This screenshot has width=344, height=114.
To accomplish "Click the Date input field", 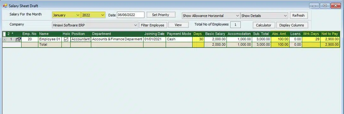I will pos(131,15).
